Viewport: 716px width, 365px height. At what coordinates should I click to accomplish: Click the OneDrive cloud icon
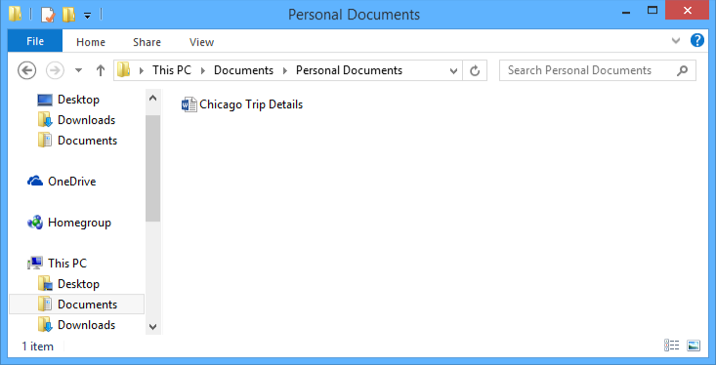click(x=35, y=182)
